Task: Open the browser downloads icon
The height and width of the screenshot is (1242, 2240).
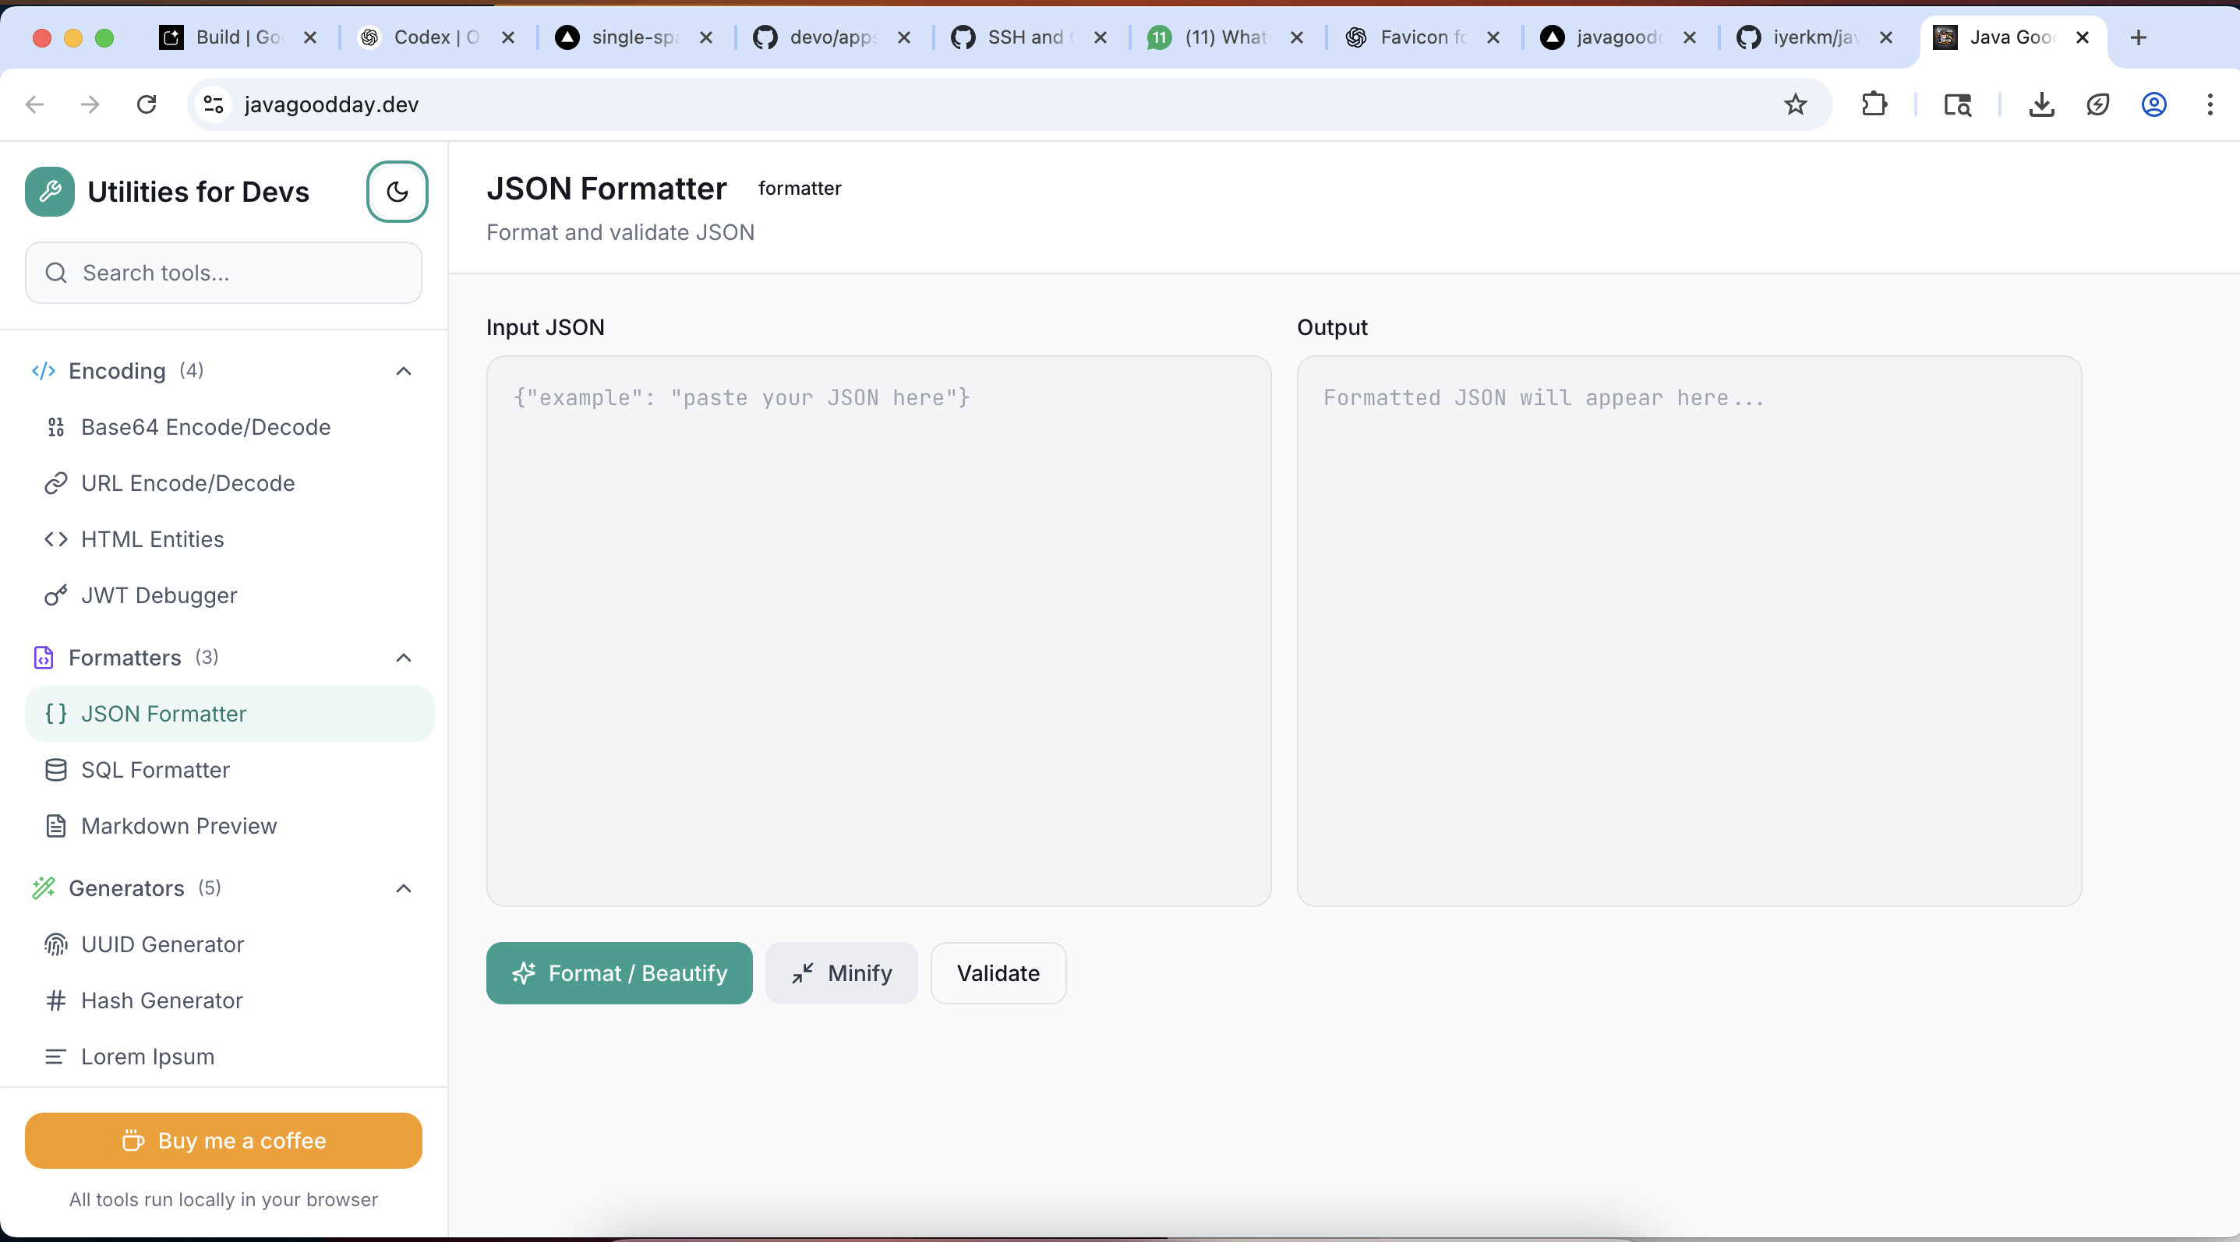Action: click(2041, 104)
